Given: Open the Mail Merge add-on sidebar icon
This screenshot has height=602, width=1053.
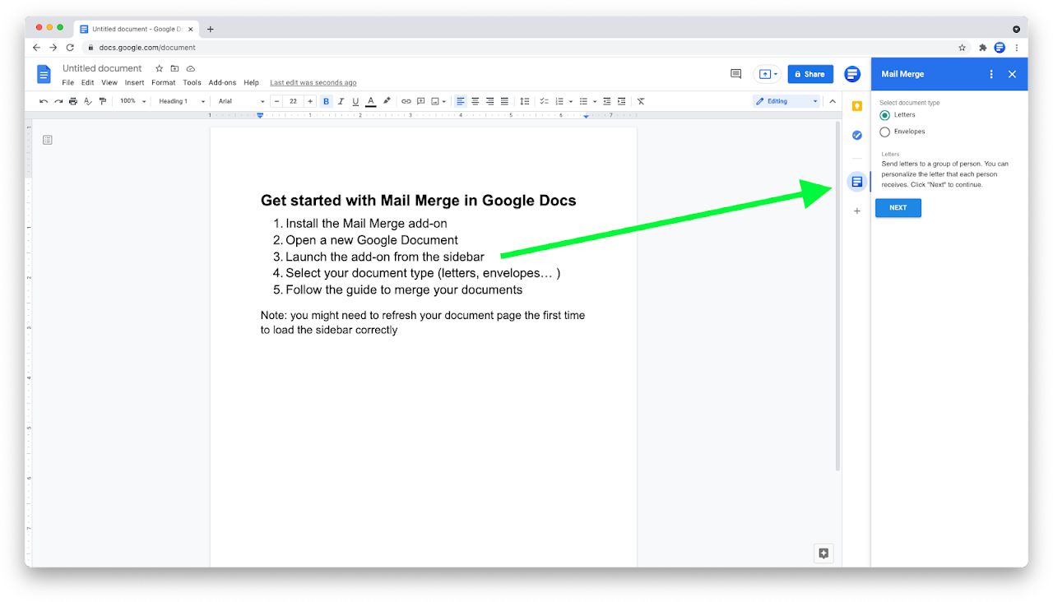Looking at the screenshot, I should click(856, 182).
